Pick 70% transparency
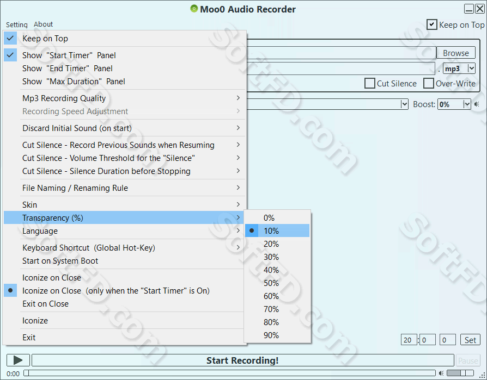The height and width of the screenshot is (380, 487). [277, 309]
